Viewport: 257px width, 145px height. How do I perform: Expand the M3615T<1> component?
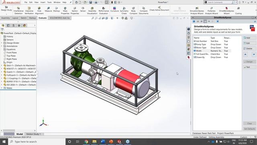coord(2,68)
